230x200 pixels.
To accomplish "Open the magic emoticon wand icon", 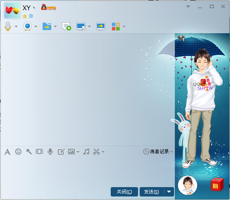I will pos(29,152).
